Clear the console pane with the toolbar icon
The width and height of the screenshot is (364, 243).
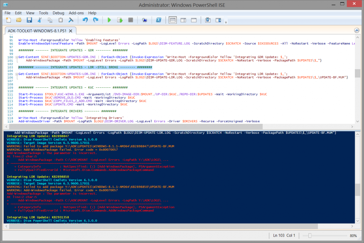pyautogui.click(x=71, y=20)
